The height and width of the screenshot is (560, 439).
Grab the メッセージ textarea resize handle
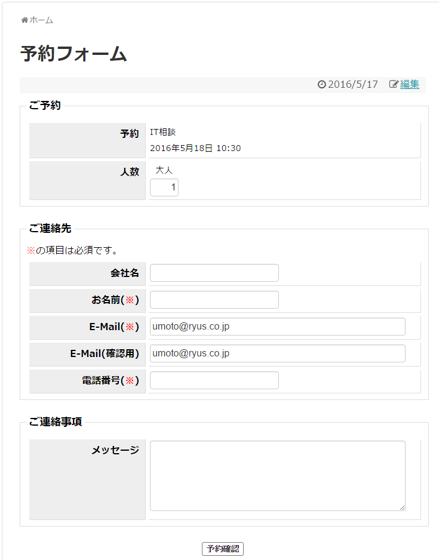click(402, 507)
